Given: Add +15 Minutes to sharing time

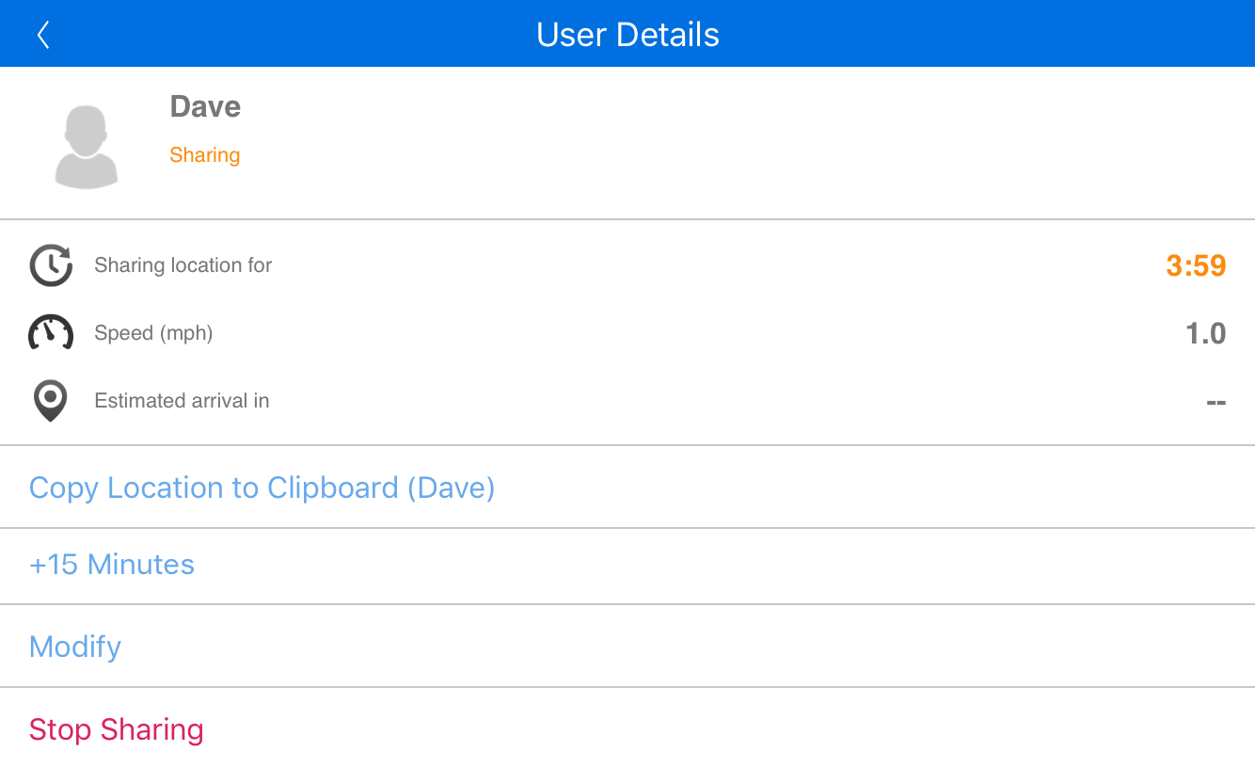Looking at the screenshot, I should 627,566.
